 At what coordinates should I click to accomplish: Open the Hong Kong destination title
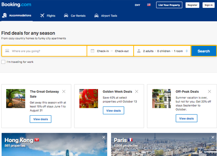19,140
